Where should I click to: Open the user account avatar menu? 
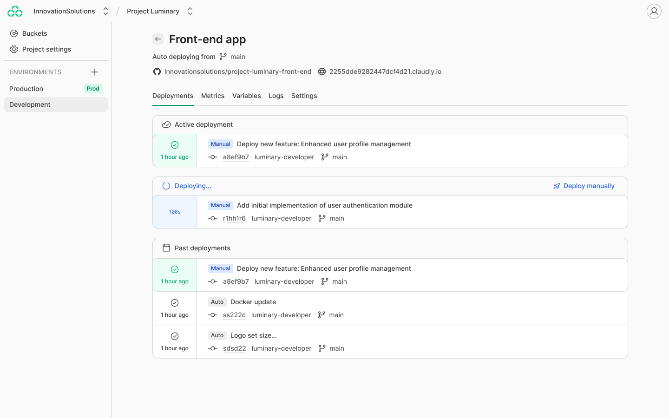coord(654,11)
